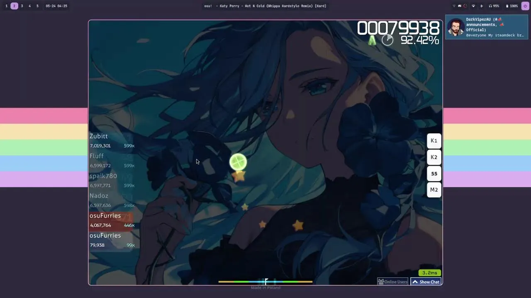Click the purple power button
The height and width of the screenshot is (298, 531).
click(x=525, y=6)
